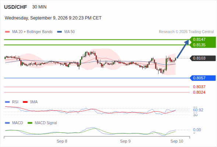The width and height of the screenshot is (217, 147).
Task: Click the pink MA 20 Bollinger Bands swatch
Action: [7, 32]
